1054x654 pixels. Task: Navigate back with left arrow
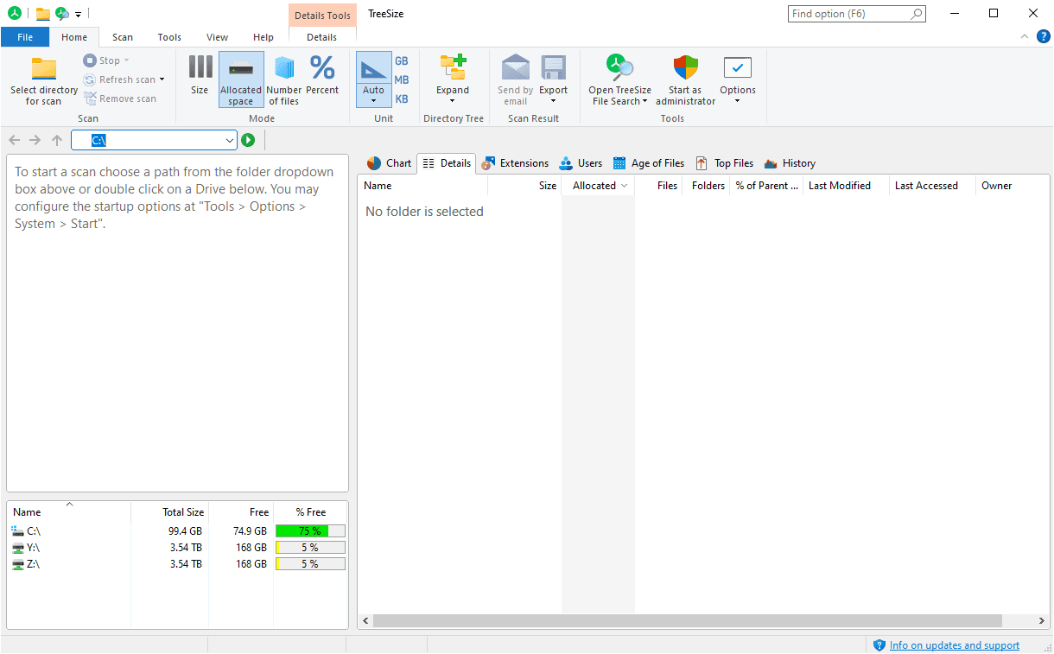(x=15, y=140)
